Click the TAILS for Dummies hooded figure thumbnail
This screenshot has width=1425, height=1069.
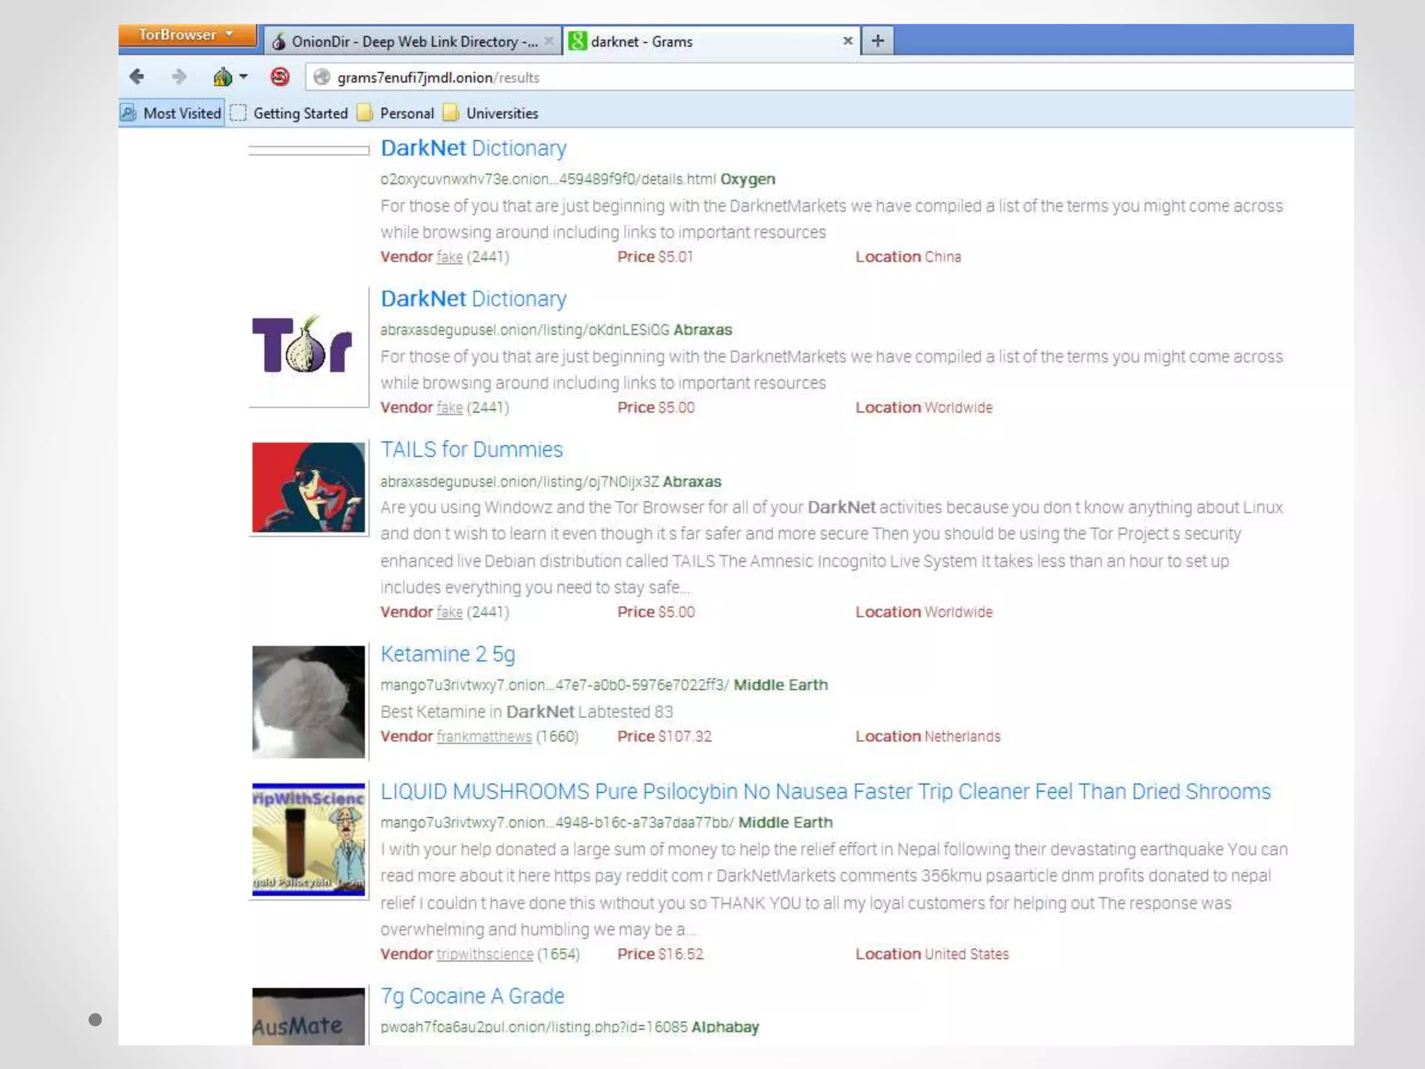click(308, 487)
